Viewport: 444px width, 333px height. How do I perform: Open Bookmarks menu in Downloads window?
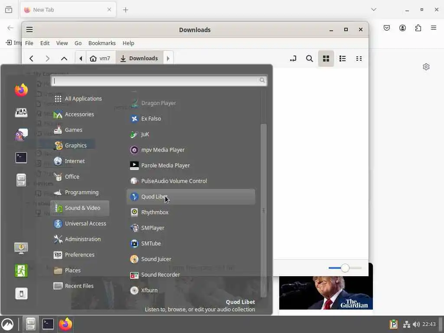[102, 43]
